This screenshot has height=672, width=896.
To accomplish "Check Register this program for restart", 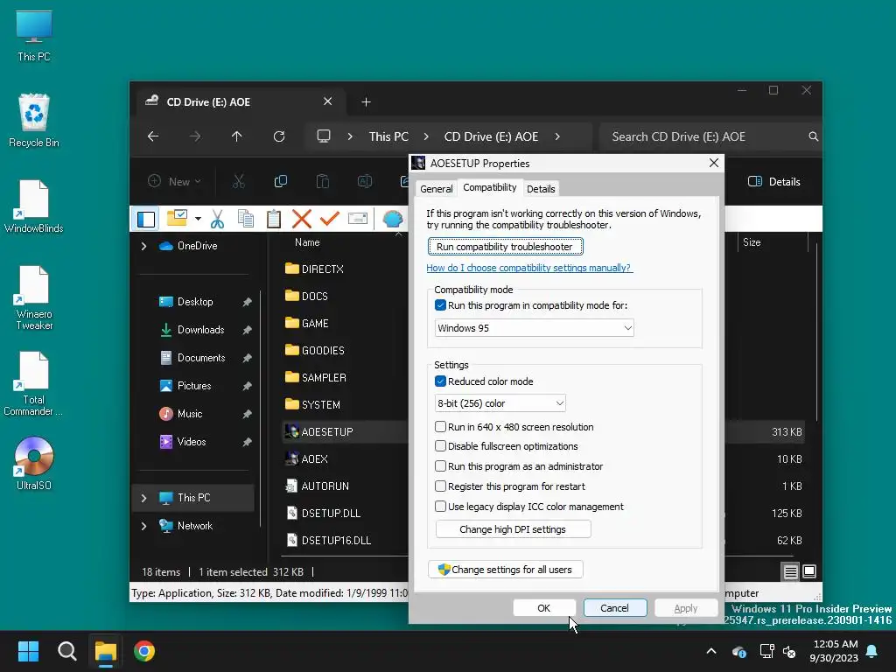I will coord(440,486).
